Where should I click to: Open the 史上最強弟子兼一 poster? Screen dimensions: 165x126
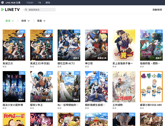pyautogui.click(x=124, y=45)
